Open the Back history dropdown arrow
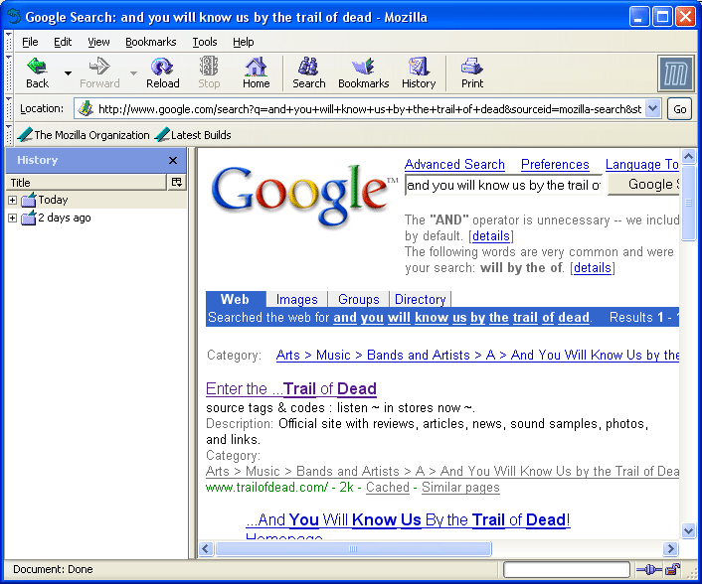This screenshot has width=702, height=584. tap(68, 73)
